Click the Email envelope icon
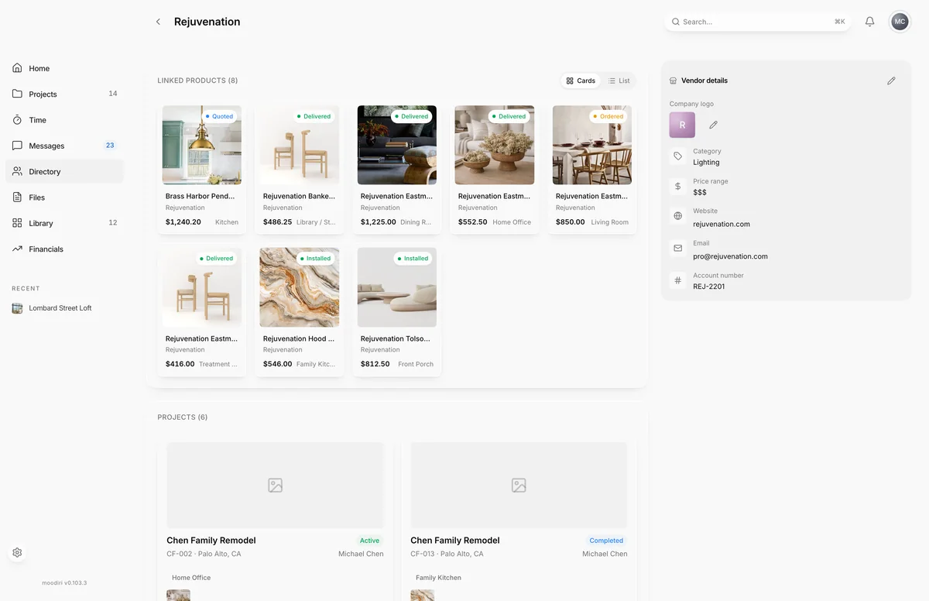 678,249
